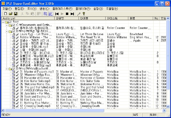Viewport: 171px width, 118px height.
Task: Click the music note icon for Robbie Williams row
Action: 14,38
